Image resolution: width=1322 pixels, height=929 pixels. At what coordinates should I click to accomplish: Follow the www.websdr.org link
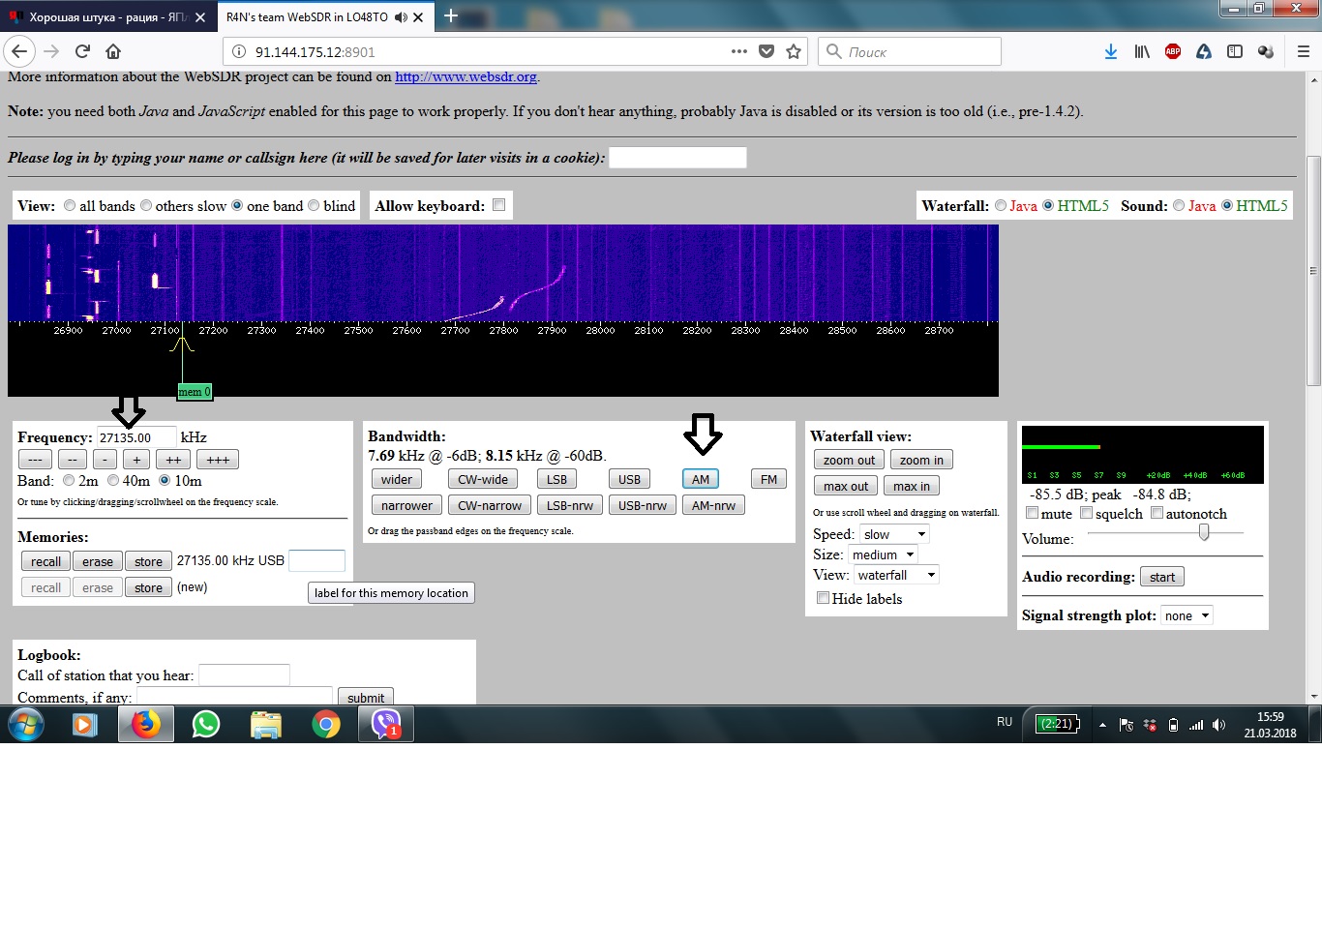(466, 76)
